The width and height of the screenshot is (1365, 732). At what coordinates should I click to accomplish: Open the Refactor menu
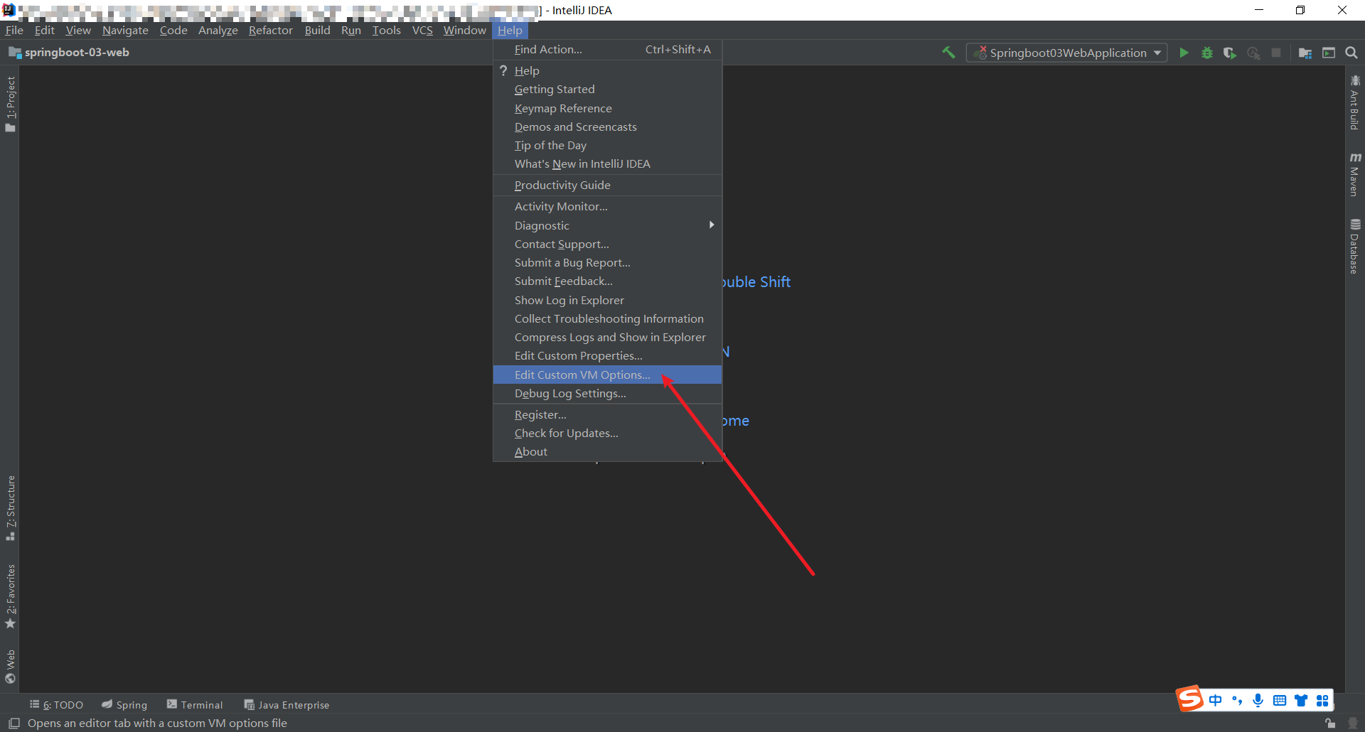[271, 30]
